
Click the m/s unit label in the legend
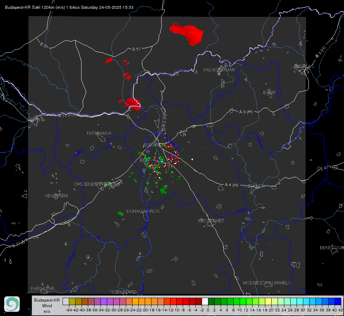[x=47, y=311]
